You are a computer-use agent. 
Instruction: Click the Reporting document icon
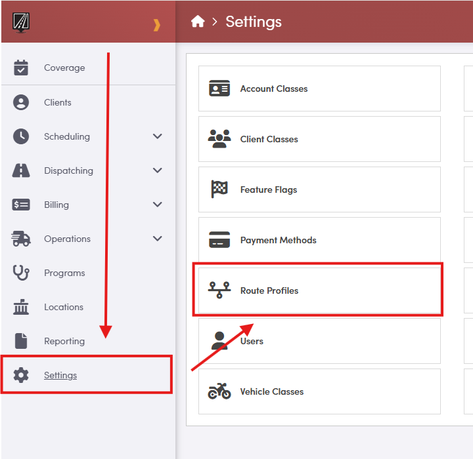[x=21, y=341]
